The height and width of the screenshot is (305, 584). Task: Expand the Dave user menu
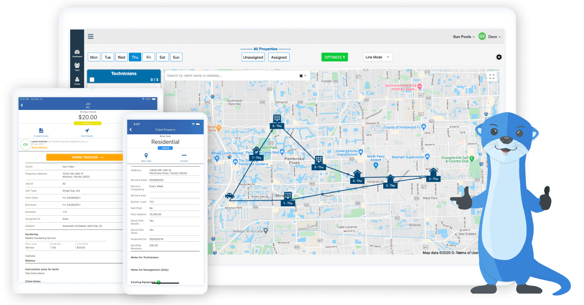pyautogui.click(x=494, y=36)
